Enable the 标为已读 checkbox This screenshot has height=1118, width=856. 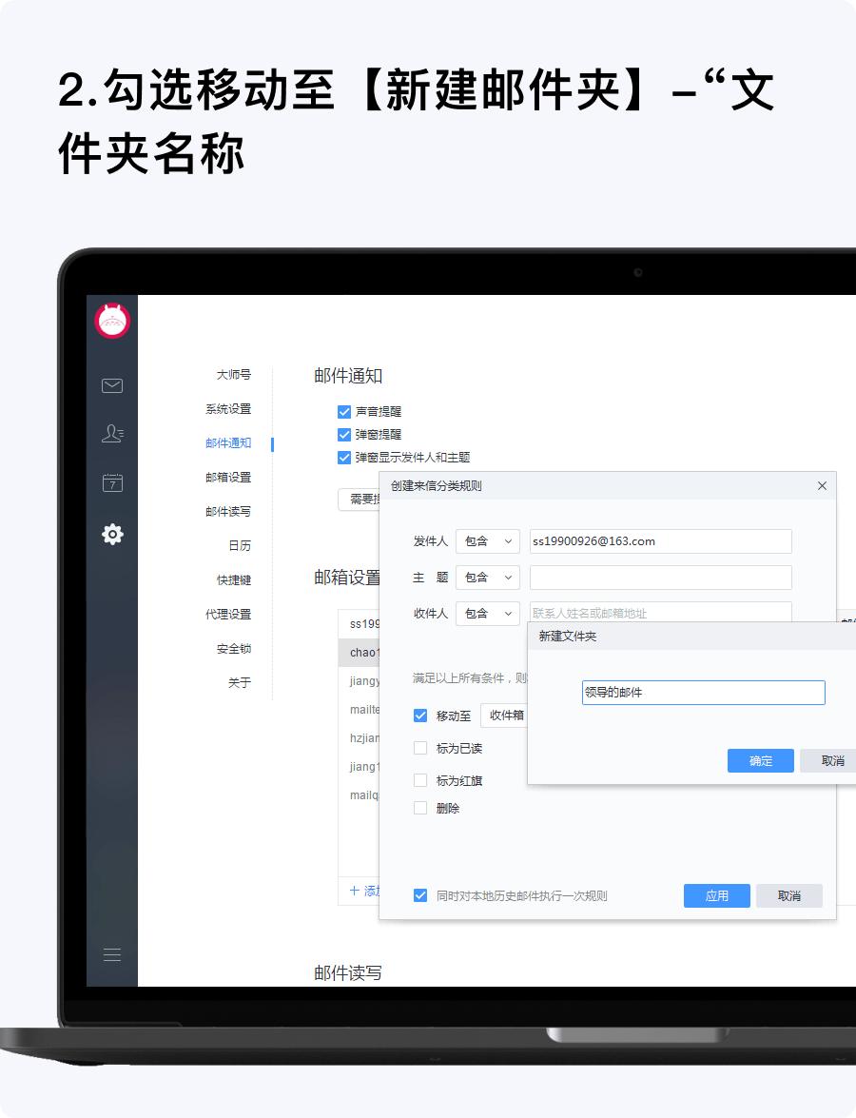point(419,748)
